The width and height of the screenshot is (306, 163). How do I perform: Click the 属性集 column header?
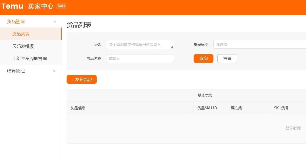tap(236, 108)
